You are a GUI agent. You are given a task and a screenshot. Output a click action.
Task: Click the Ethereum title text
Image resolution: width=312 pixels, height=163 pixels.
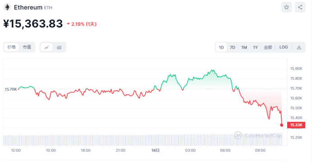pyautogui.click(x=28, y=7)
